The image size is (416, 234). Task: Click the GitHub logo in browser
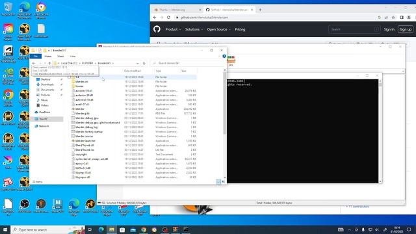pos(157,29)
